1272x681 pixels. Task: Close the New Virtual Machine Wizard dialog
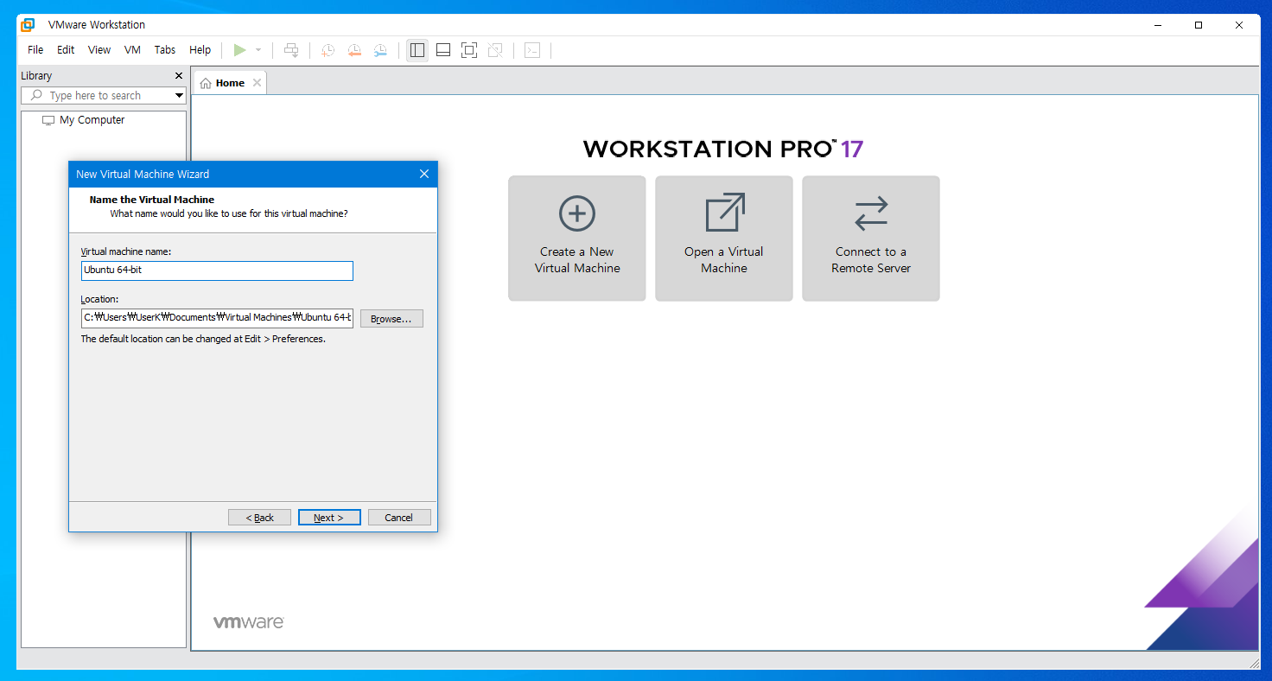tap(424, 174)
